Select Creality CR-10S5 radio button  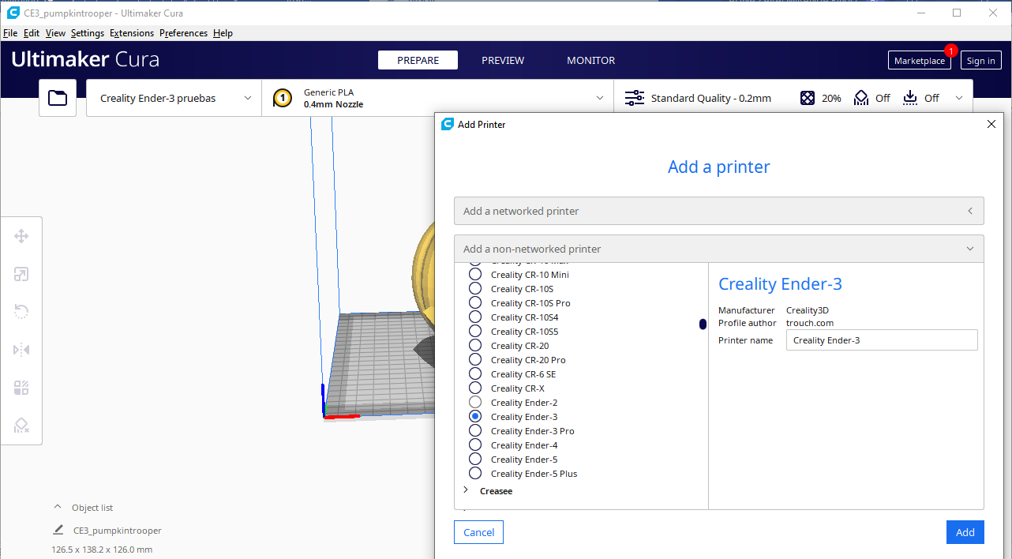coord(475,332)
